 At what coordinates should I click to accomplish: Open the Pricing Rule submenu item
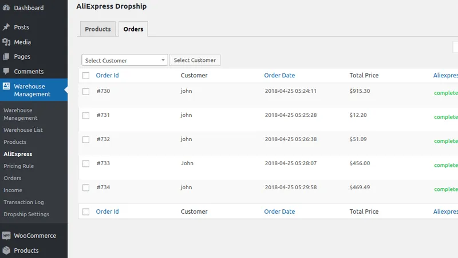pos(19,166)
